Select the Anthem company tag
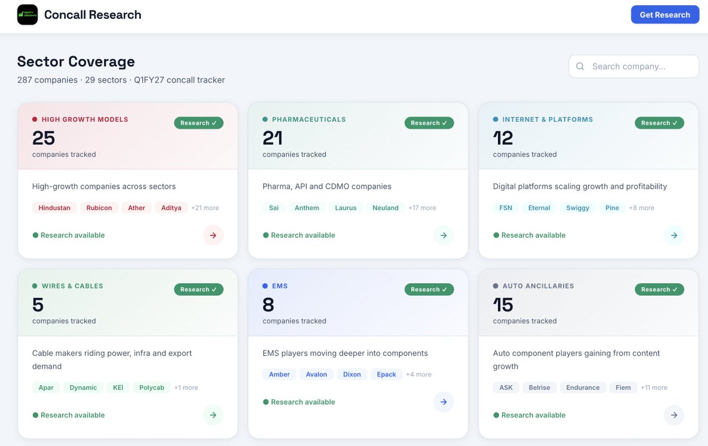The height and width of the screenshot is (446, 708). (x=307, y=208)
